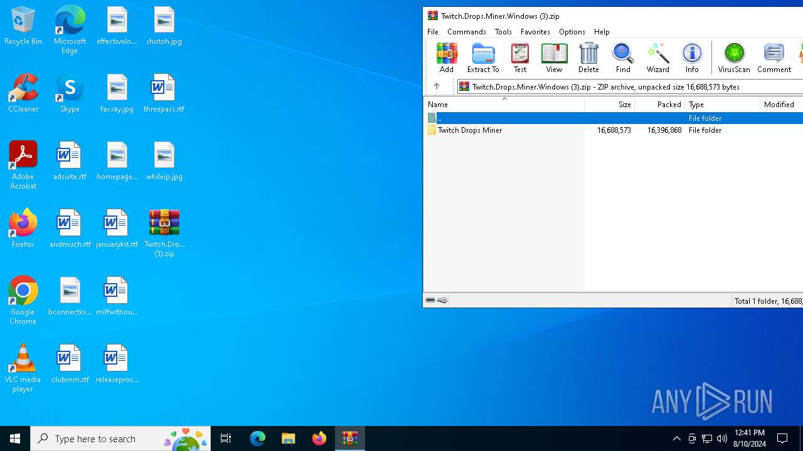Select the releaseproc... desktop document
This screenshot has width=803, height=451.
pyautogui.click(x=117, y=364)
